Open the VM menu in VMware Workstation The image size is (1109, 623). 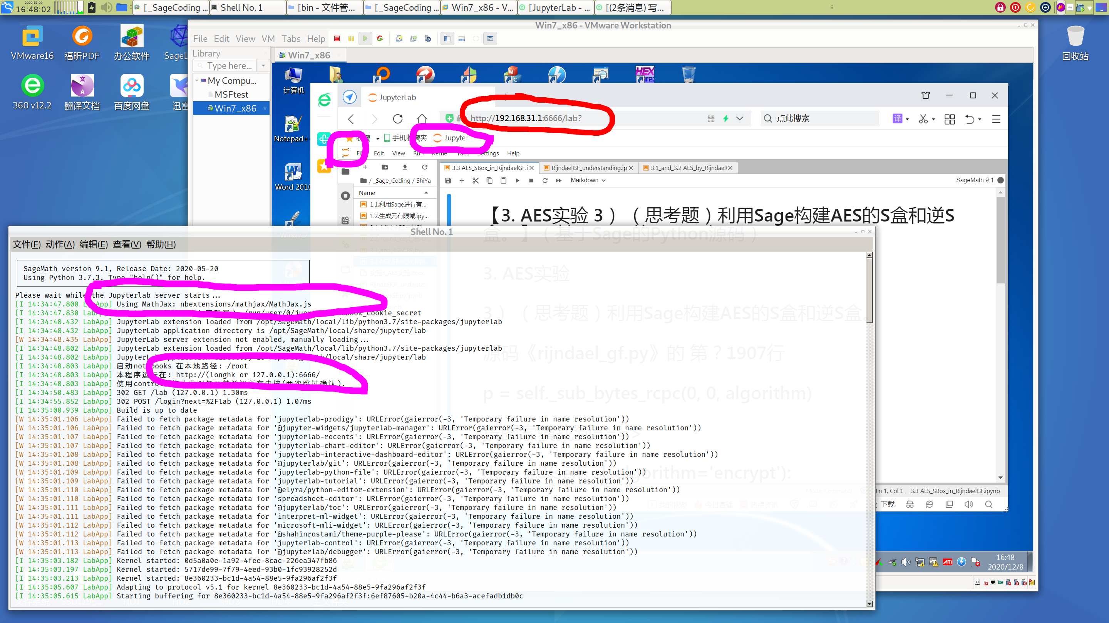268,38
